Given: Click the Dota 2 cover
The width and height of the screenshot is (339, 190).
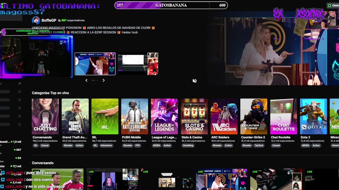Looking at the screenshot, I should click(x=313, y=116).
